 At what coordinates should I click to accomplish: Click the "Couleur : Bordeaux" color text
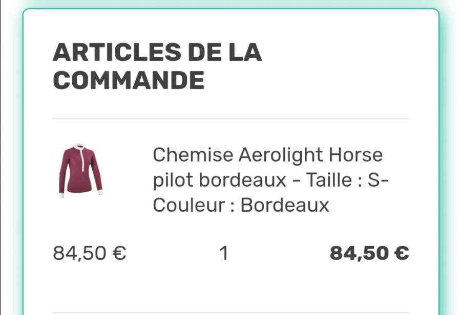pos(241,205)
